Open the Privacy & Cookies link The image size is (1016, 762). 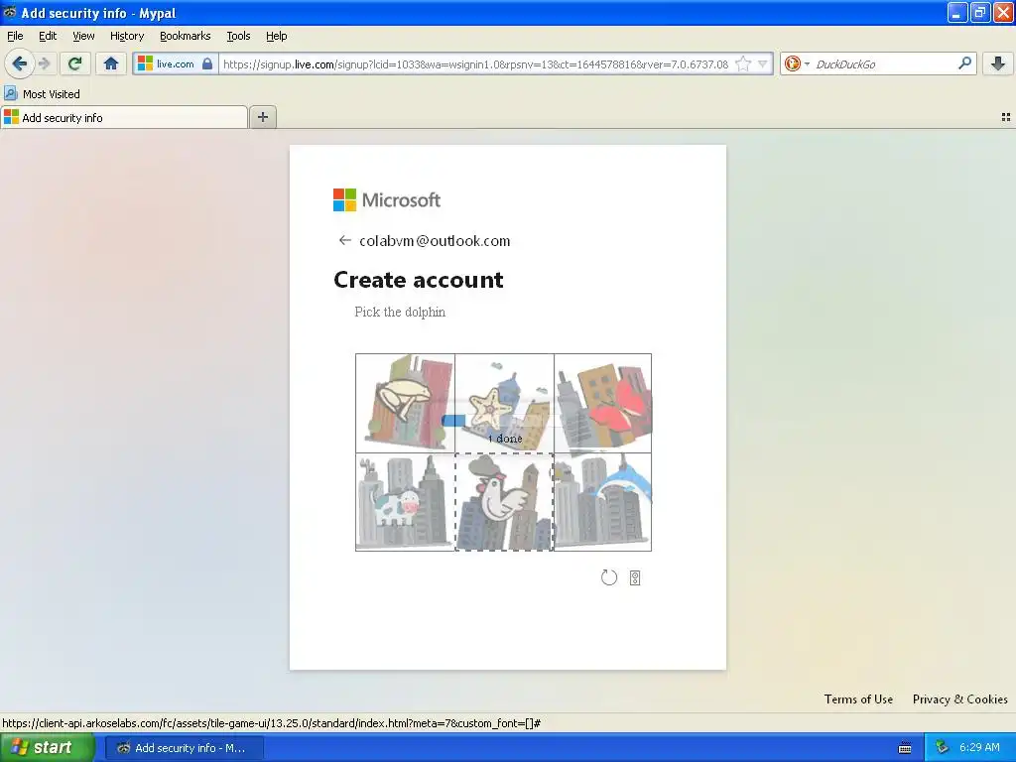coord(959,699)
